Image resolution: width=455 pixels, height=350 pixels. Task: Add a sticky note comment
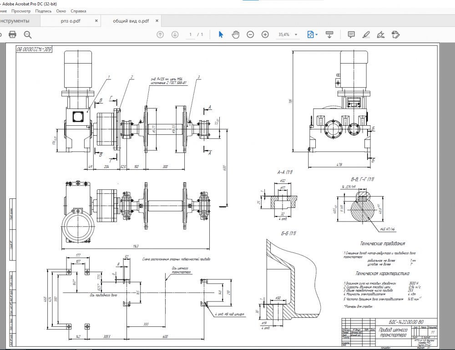click(x=351, y=35)
